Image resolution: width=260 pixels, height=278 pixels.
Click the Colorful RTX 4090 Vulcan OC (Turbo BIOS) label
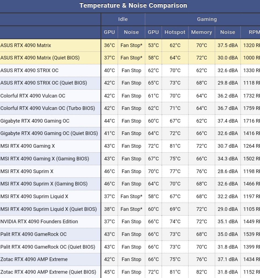[48, 108]
